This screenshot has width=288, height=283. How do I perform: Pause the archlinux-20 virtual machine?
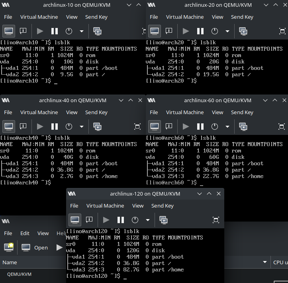200,31
